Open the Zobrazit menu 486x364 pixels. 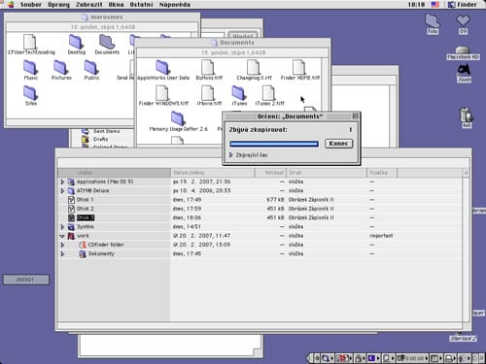tap(89, 5)
